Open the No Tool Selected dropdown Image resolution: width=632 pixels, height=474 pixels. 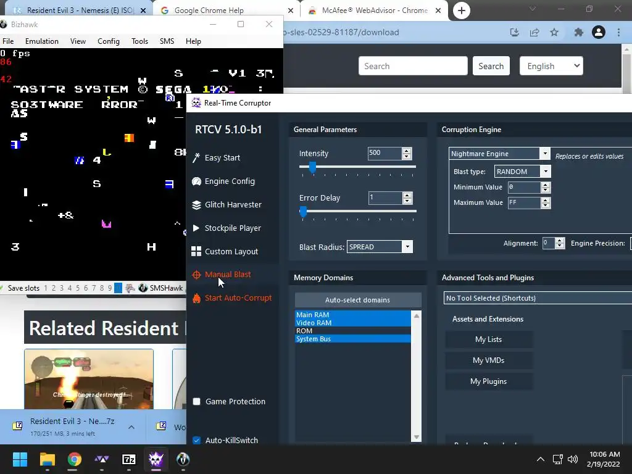coord(538,298)
